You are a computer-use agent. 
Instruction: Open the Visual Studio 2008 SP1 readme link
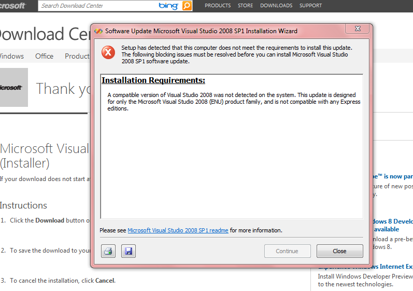coord(178,230)
